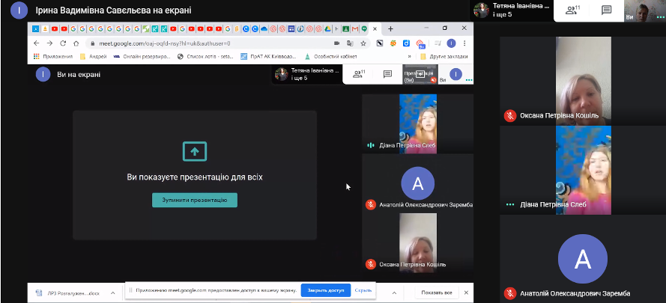Viewport: 666px width, 303px height.
Task: Click the Скрыть link in sharing notice
Action: (x=363, y=291)
